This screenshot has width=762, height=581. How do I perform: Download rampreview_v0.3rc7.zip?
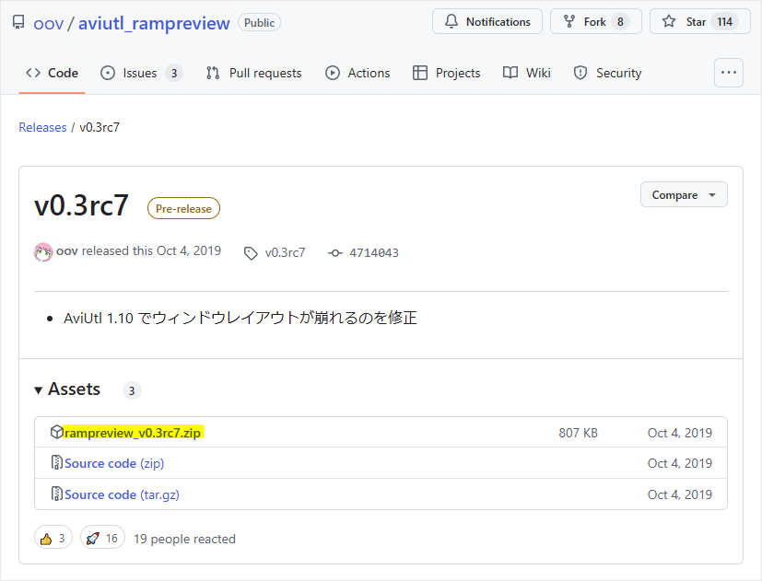(x=133, y=433)
